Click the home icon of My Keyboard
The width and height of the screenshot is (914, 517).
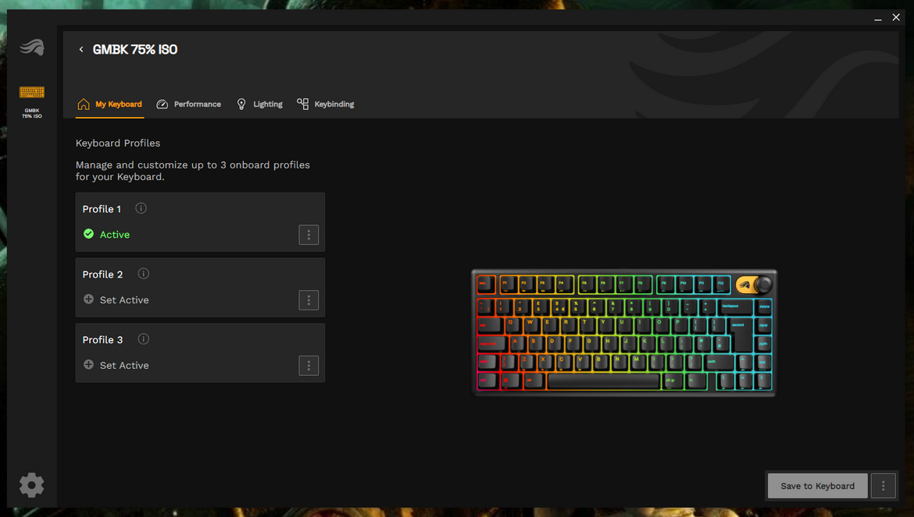pos(84,104)
